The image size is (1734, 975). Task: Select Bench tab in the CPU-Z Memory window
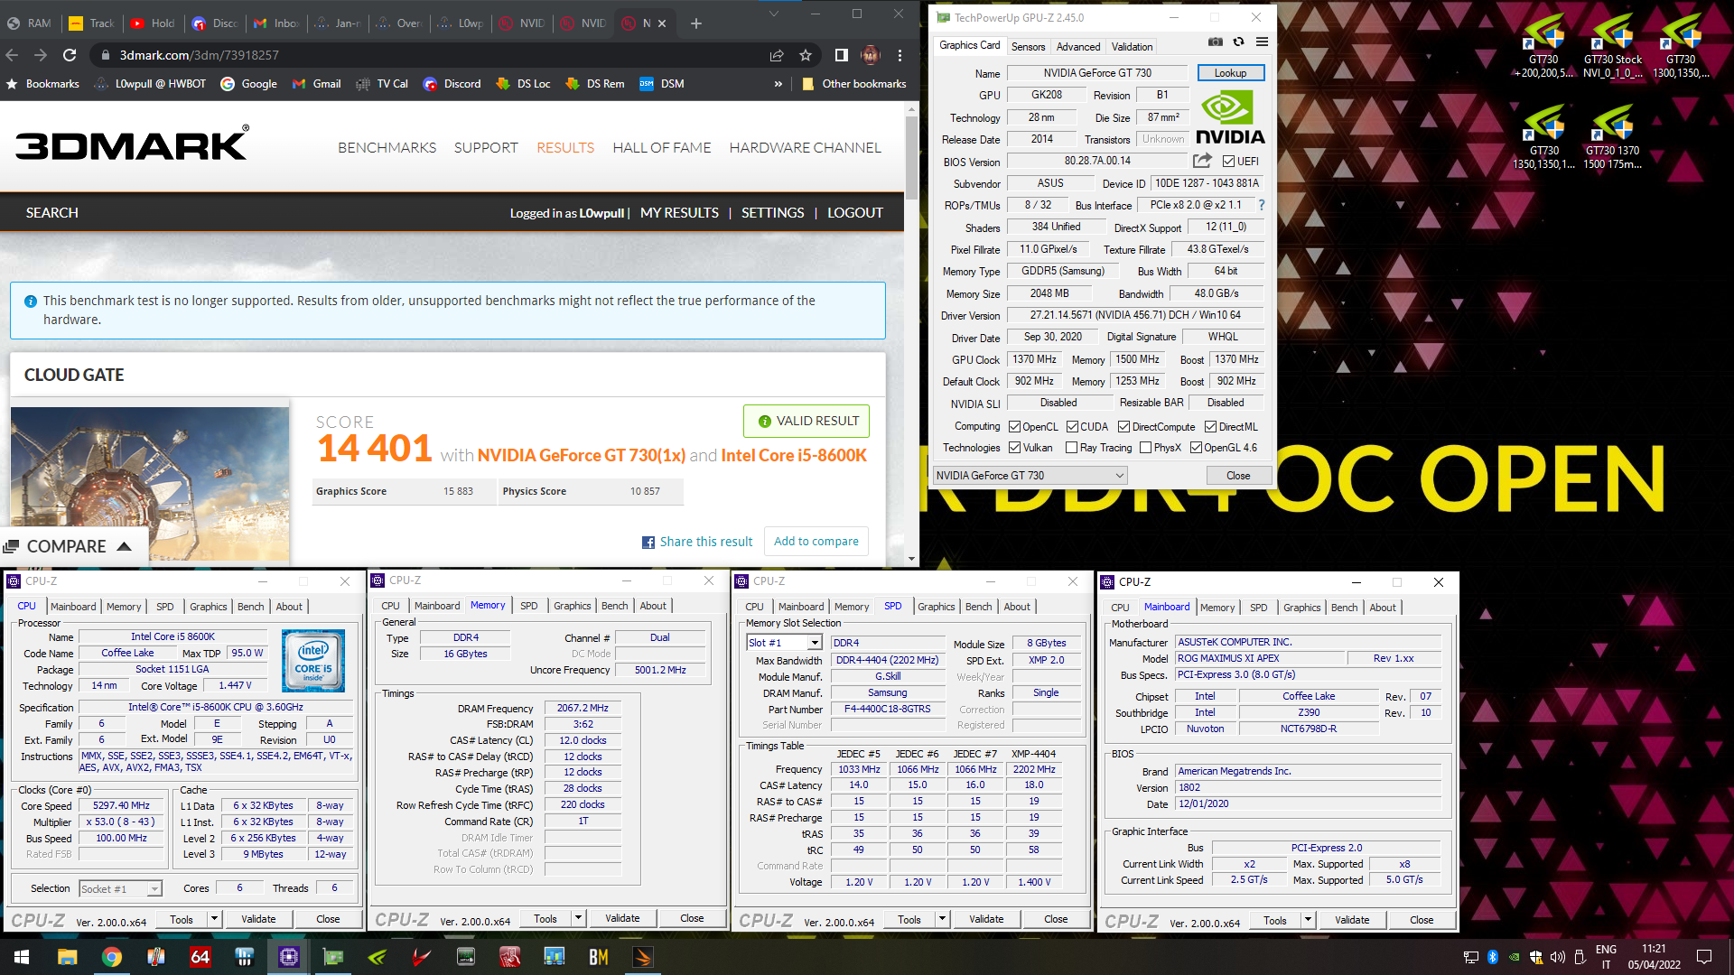[x=614, y=606]
